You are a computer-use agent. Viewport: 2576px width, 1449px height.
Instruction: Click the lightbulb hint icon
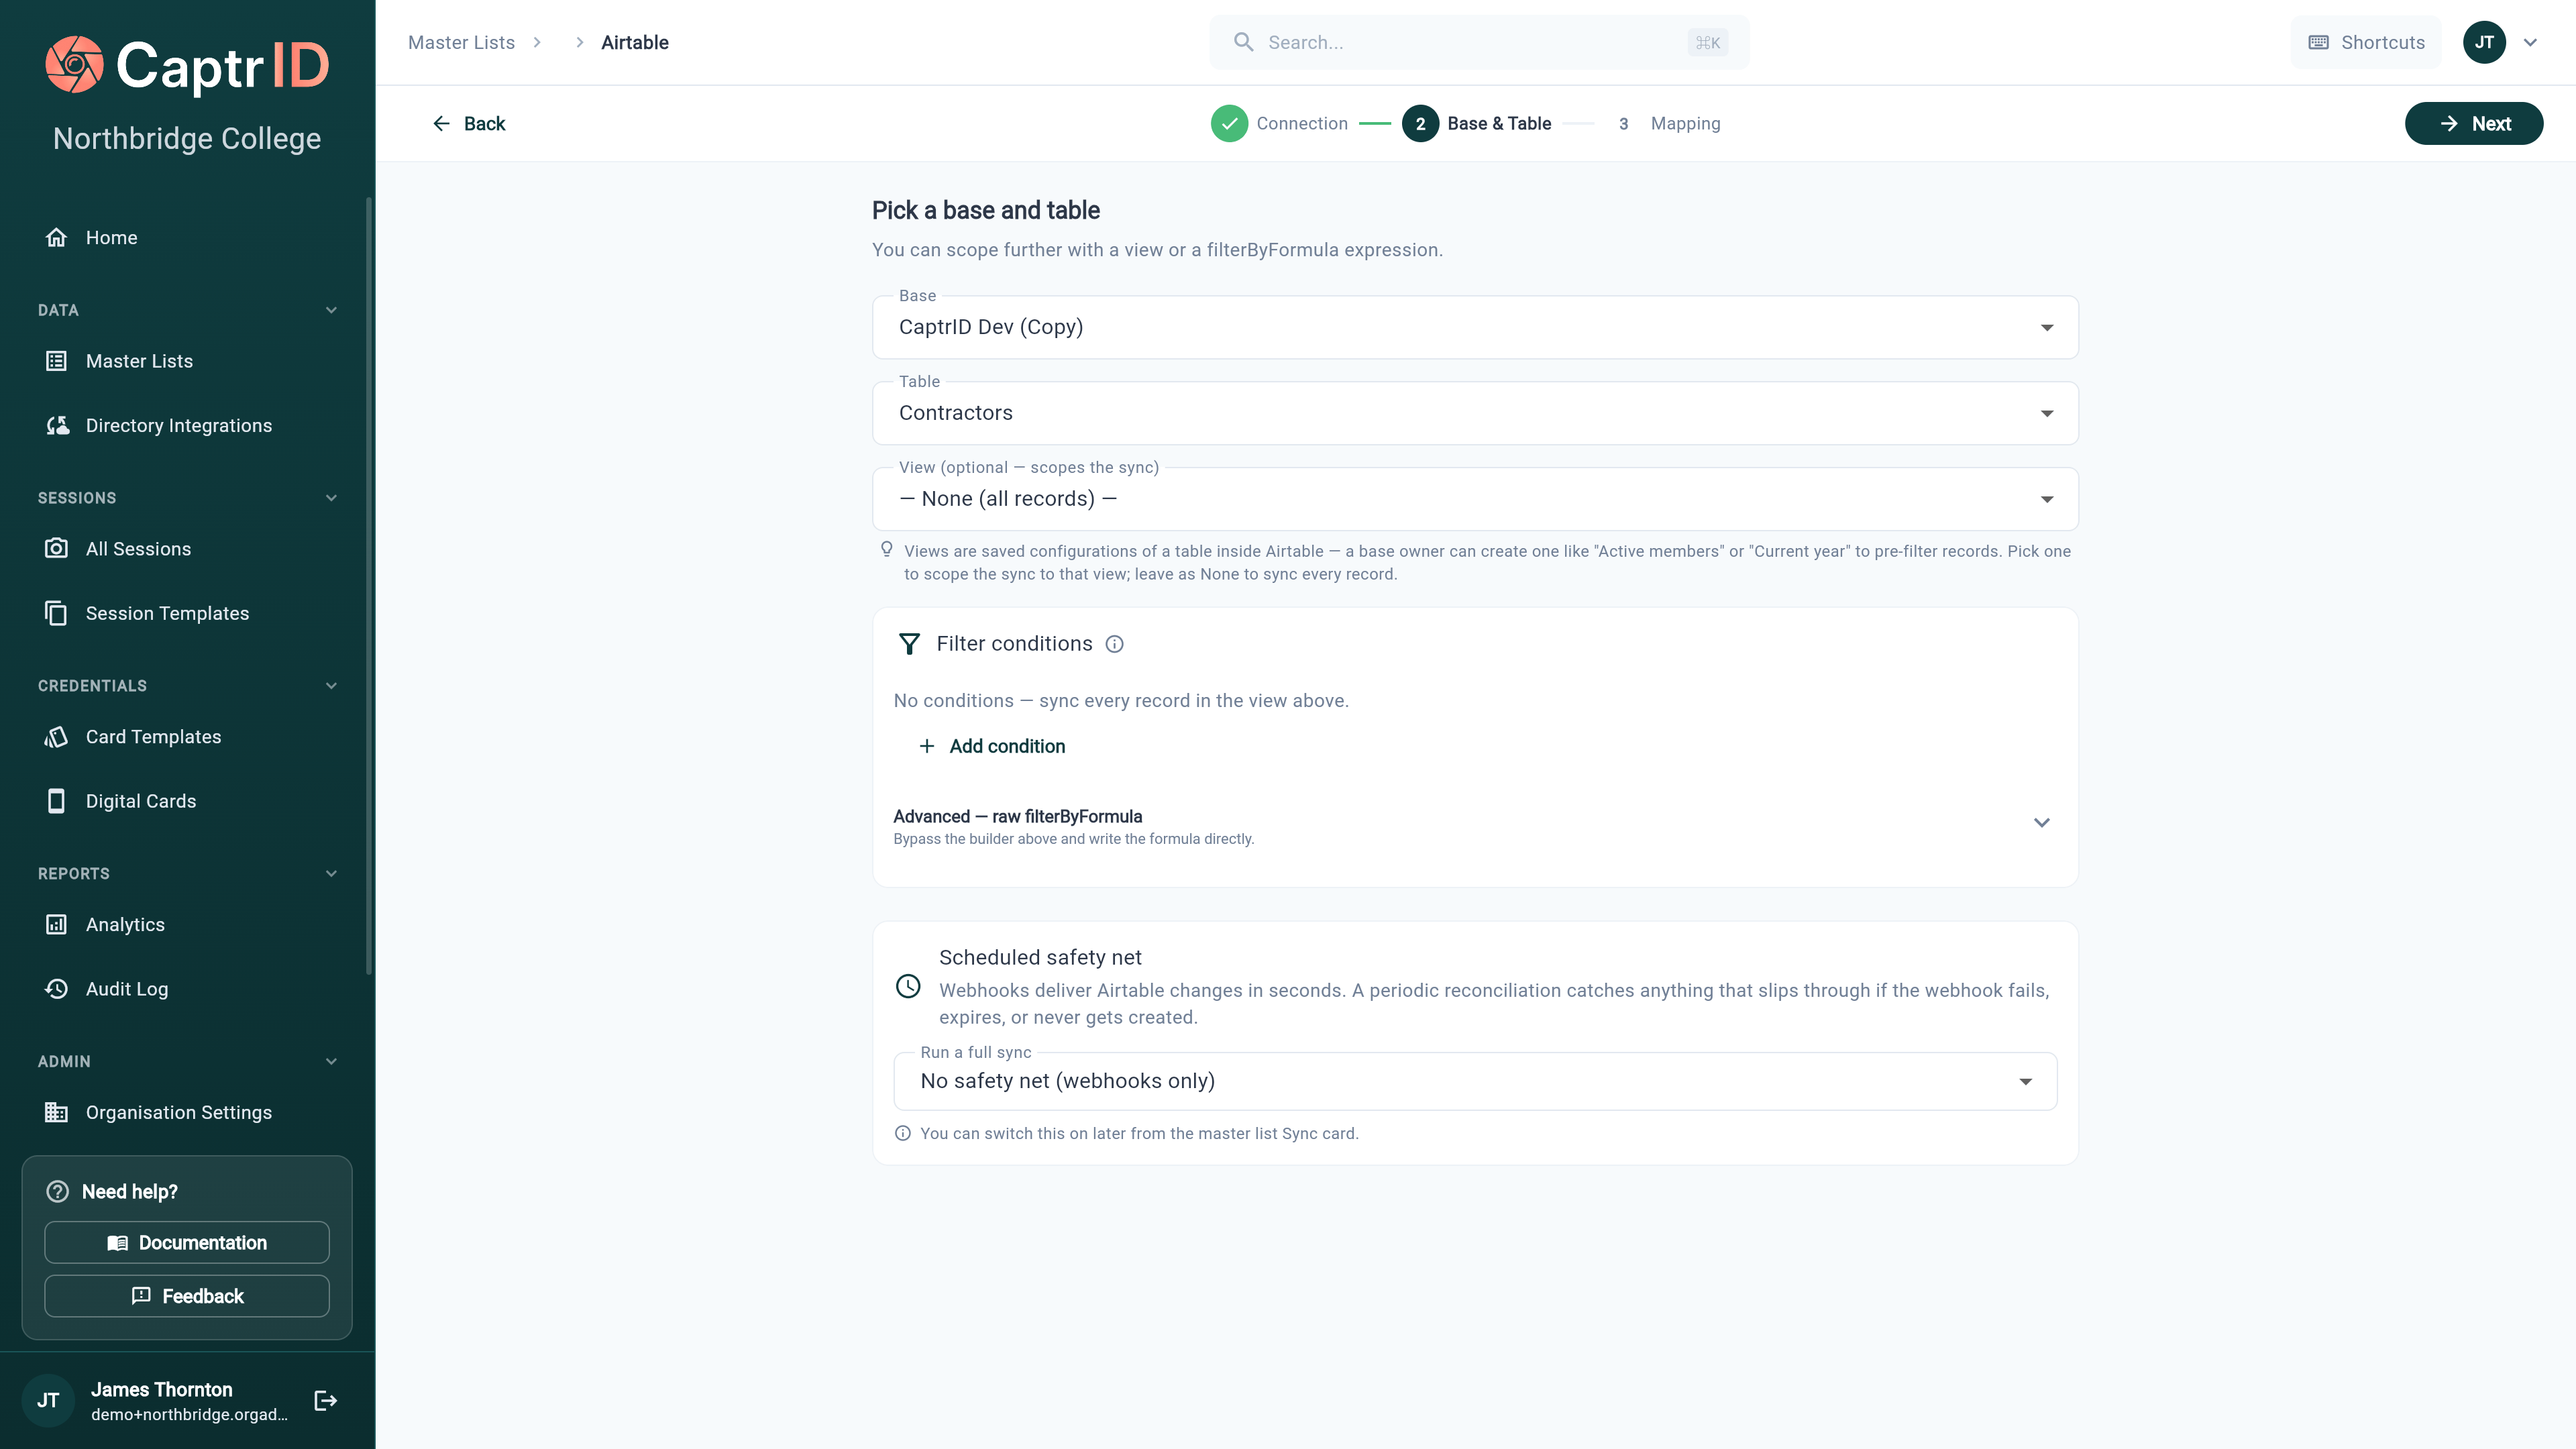click(x=886, y=549)
